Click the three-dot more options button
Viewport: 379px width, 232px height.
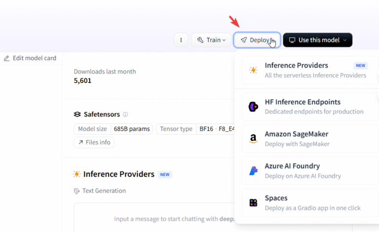click(x=181, y=40)
